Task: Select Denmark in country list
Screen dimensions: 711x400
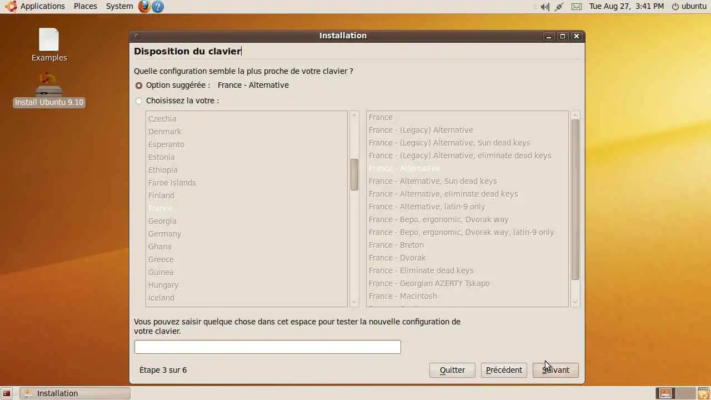Action: [247, 132]
